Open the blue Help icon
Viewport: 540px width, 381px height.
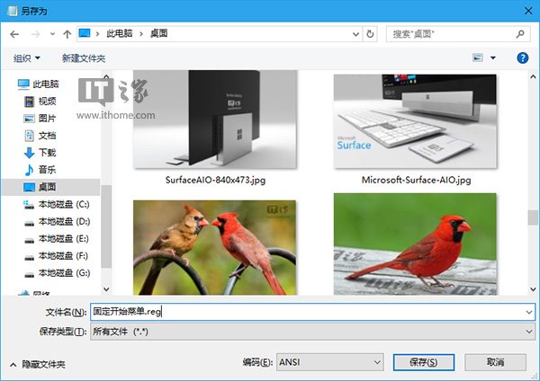tap(522, 58)
